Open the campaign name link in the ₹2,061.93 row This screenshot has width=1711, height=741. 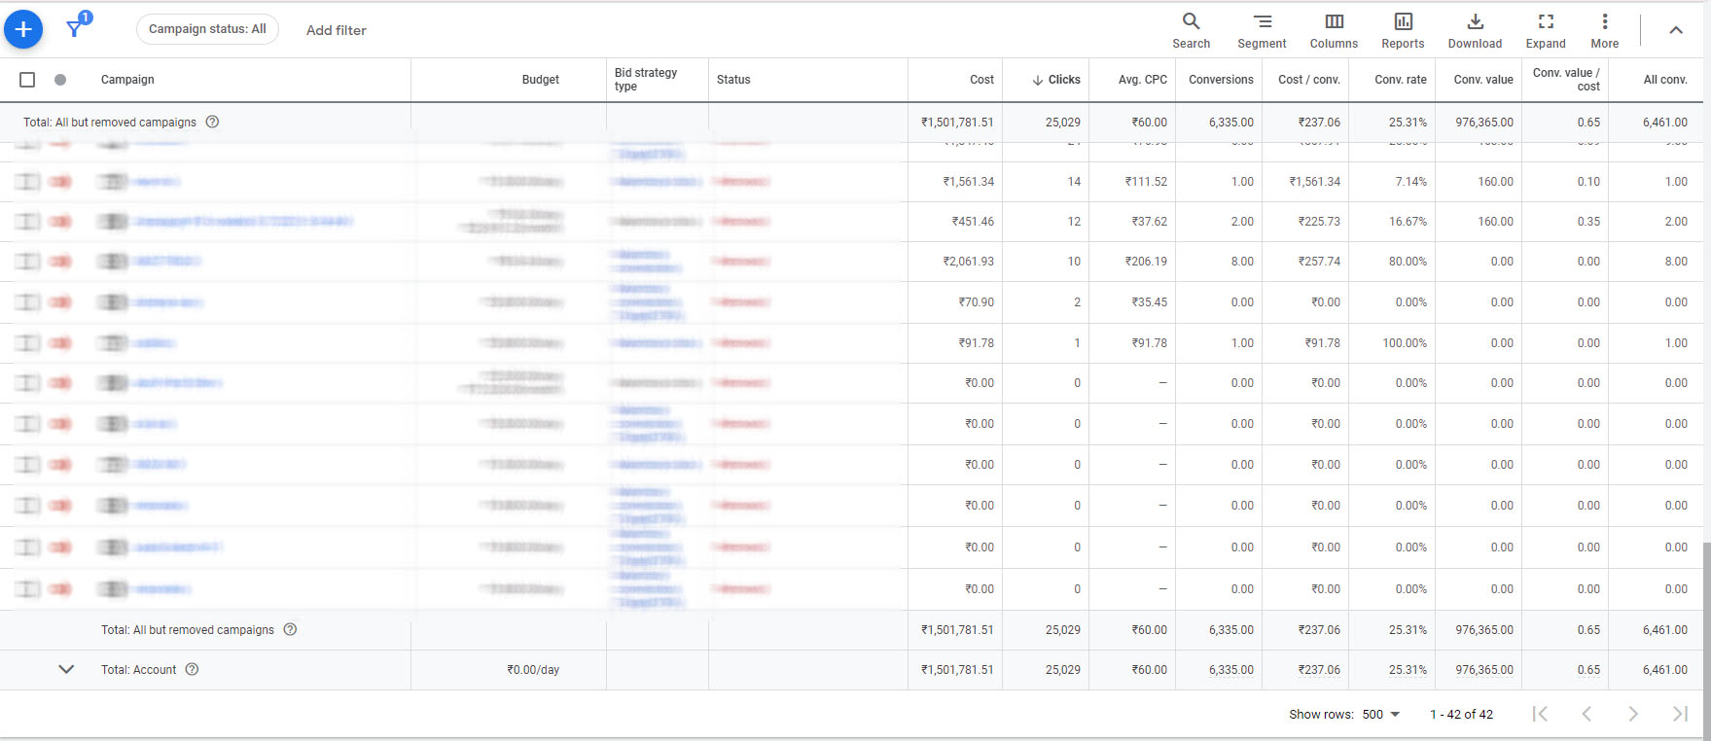166,262
